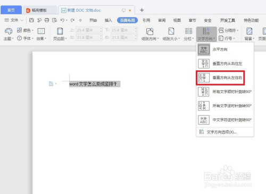The image size is (266, 194).
Task: Pick the 所有文字顺时针旋转90° icon
Action: pyautogui.click(x=204, y=91)
